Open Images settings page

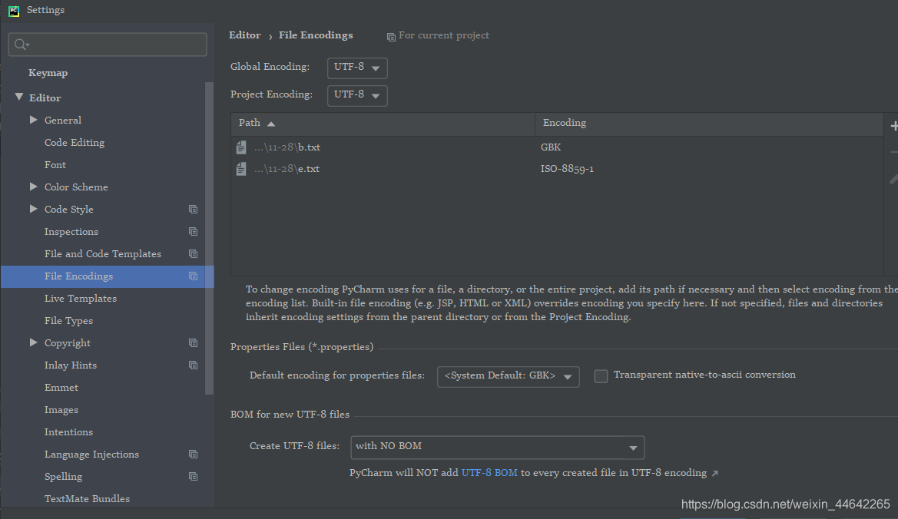61,410
